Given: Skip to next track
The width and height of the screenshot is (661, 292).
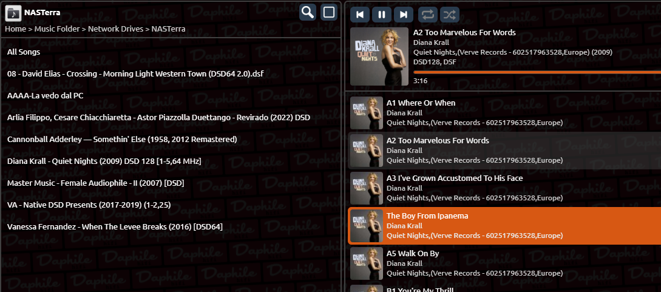Looking at the screenshot, I should pyautogui.click(x=404, y=15).
